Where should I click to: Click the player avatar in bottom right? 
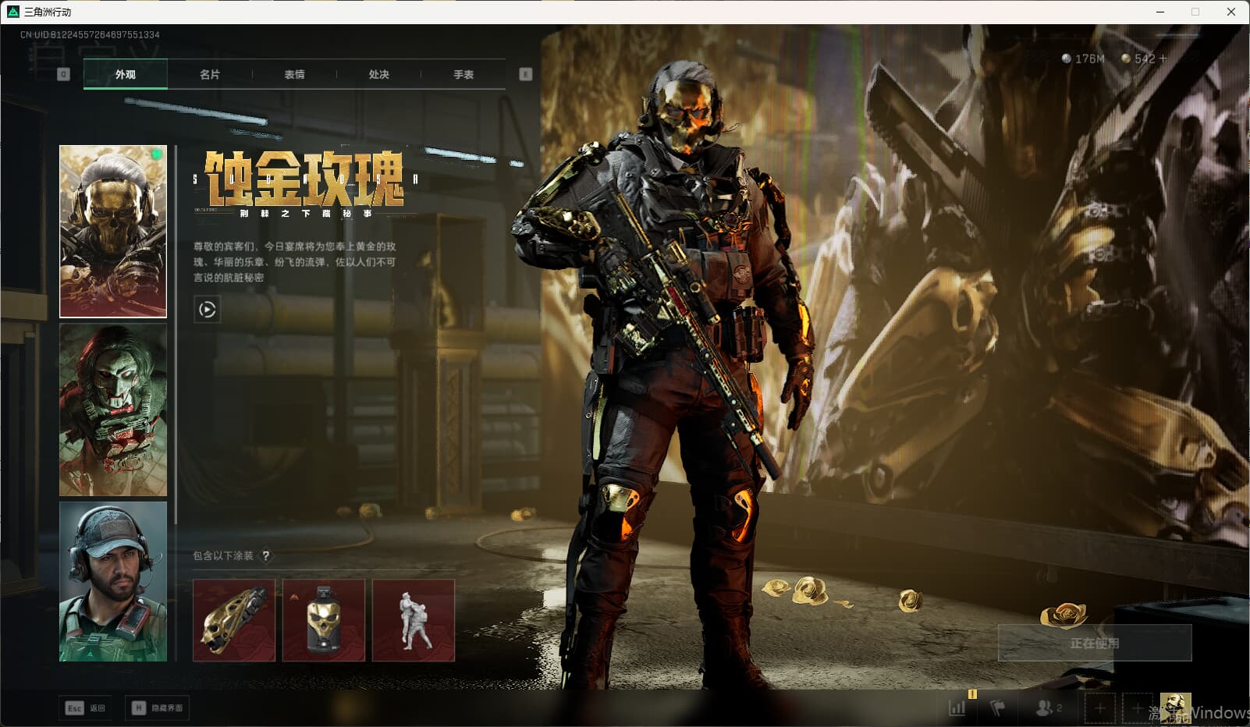point(1175,707)
